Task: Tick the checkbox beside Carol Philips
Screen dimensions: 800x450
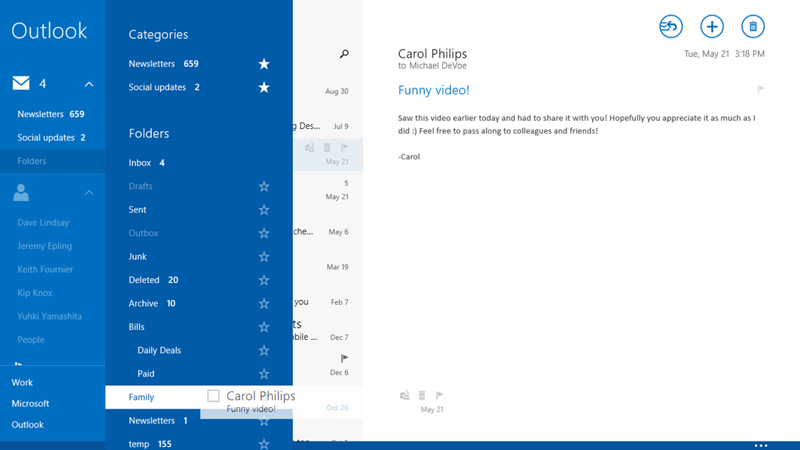Action: pos(213,396)
